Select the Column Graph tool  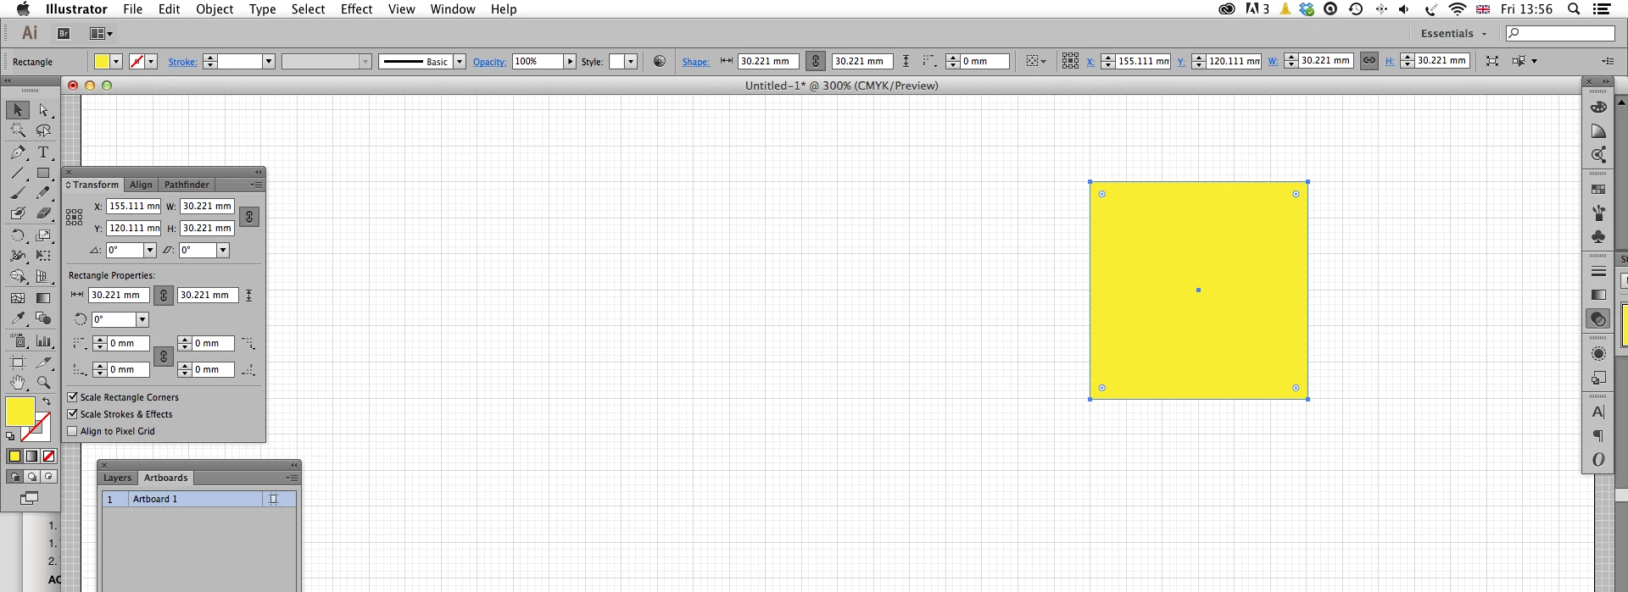(43, 340)
